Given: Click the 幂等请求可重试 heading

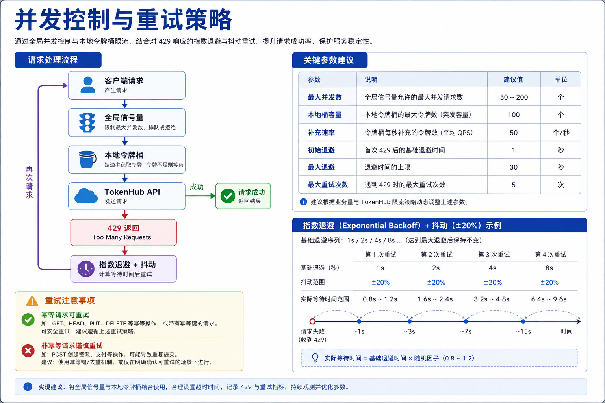Looking at the screenshot, I should coord(65,315).
